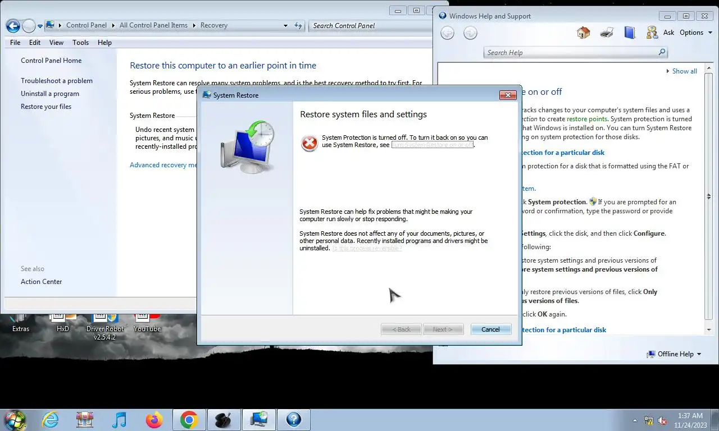Screen dimensions: 719x431
Task: Expand Show all in the Help article
Action: pyautogui.click(x=681, y=71)
